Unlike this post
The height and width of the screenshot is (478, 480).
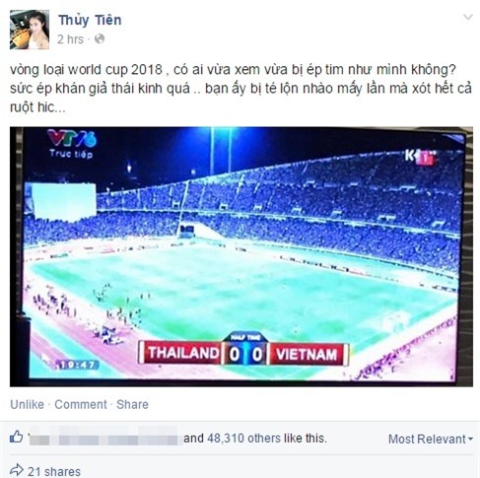coord(27,404)
